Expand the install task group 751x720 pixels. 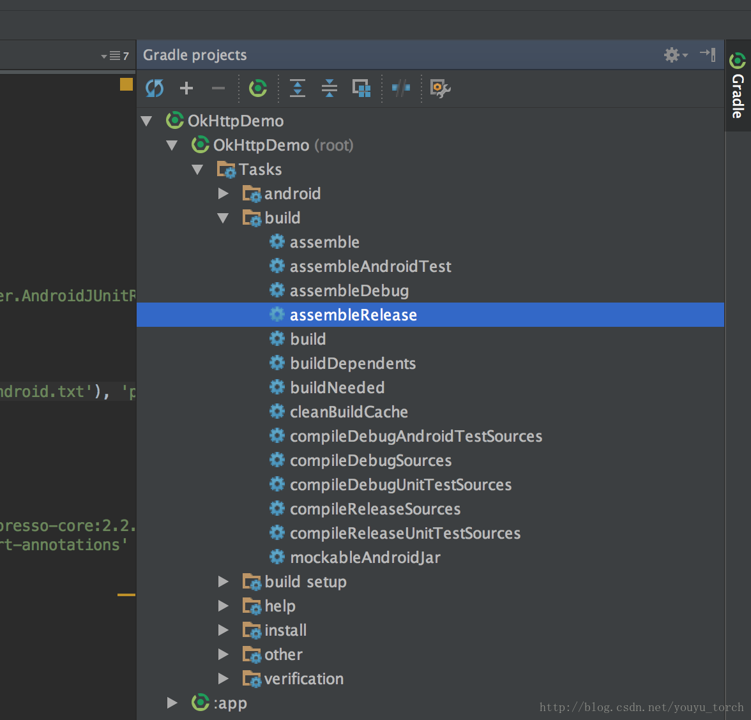click(x=224, y=631)
